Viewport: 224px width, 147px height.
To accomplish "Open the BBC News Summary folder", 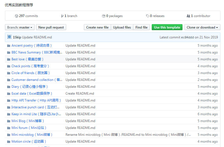I will (x=37, y=52).
